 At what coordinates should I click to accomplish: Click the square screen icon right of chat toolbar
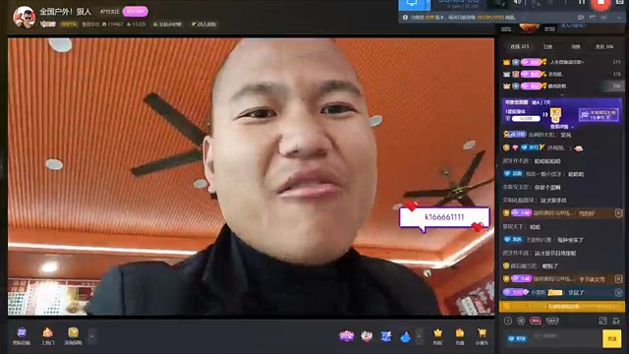tap(602, 321)
